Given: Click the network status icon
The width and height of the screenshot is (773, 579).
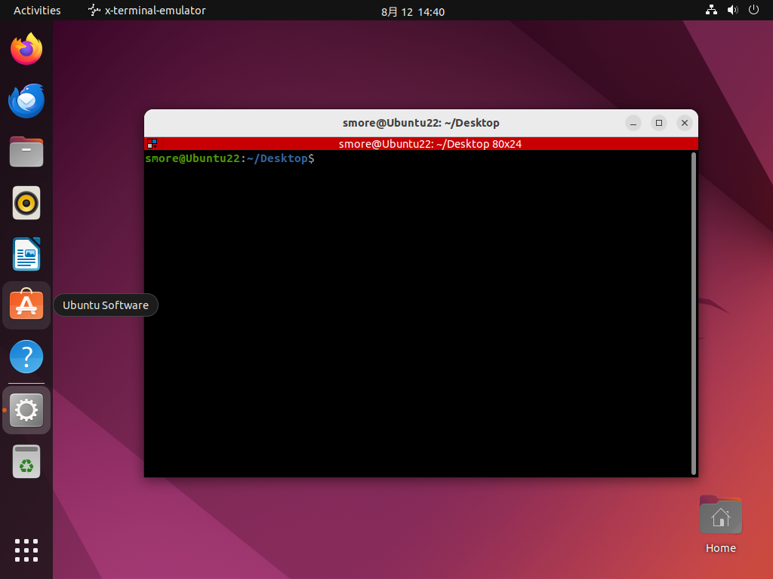Looking at the screenshot, I should pos(710,11).
